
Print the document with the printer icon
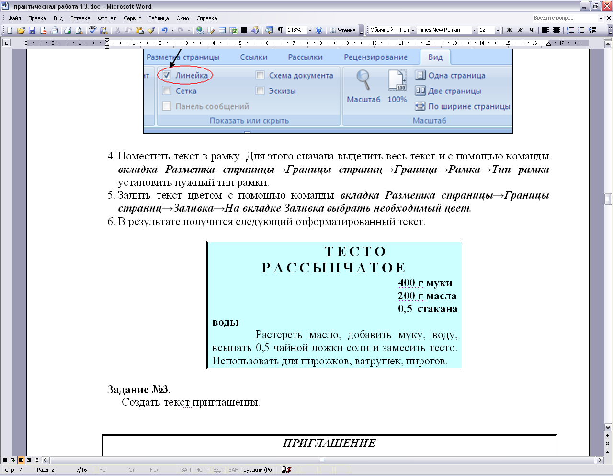68,30
